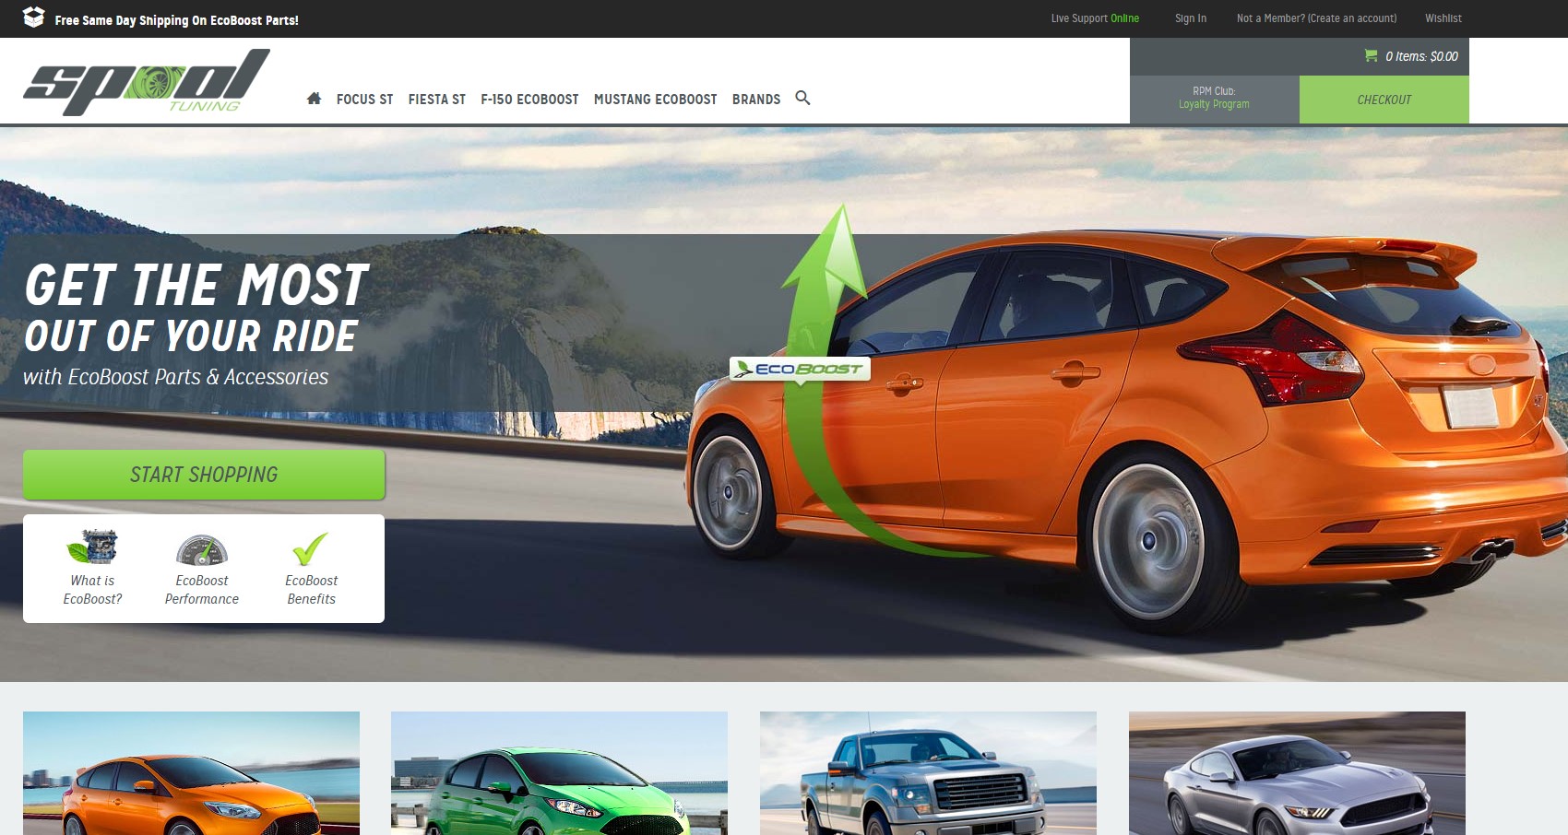The image size is (1568, 835).
Task: Expand the Brands menu
Action: point(755,100)
